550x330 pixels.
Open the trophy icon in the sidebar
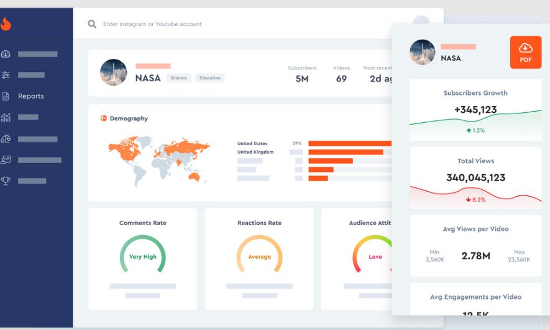point(6,181)
